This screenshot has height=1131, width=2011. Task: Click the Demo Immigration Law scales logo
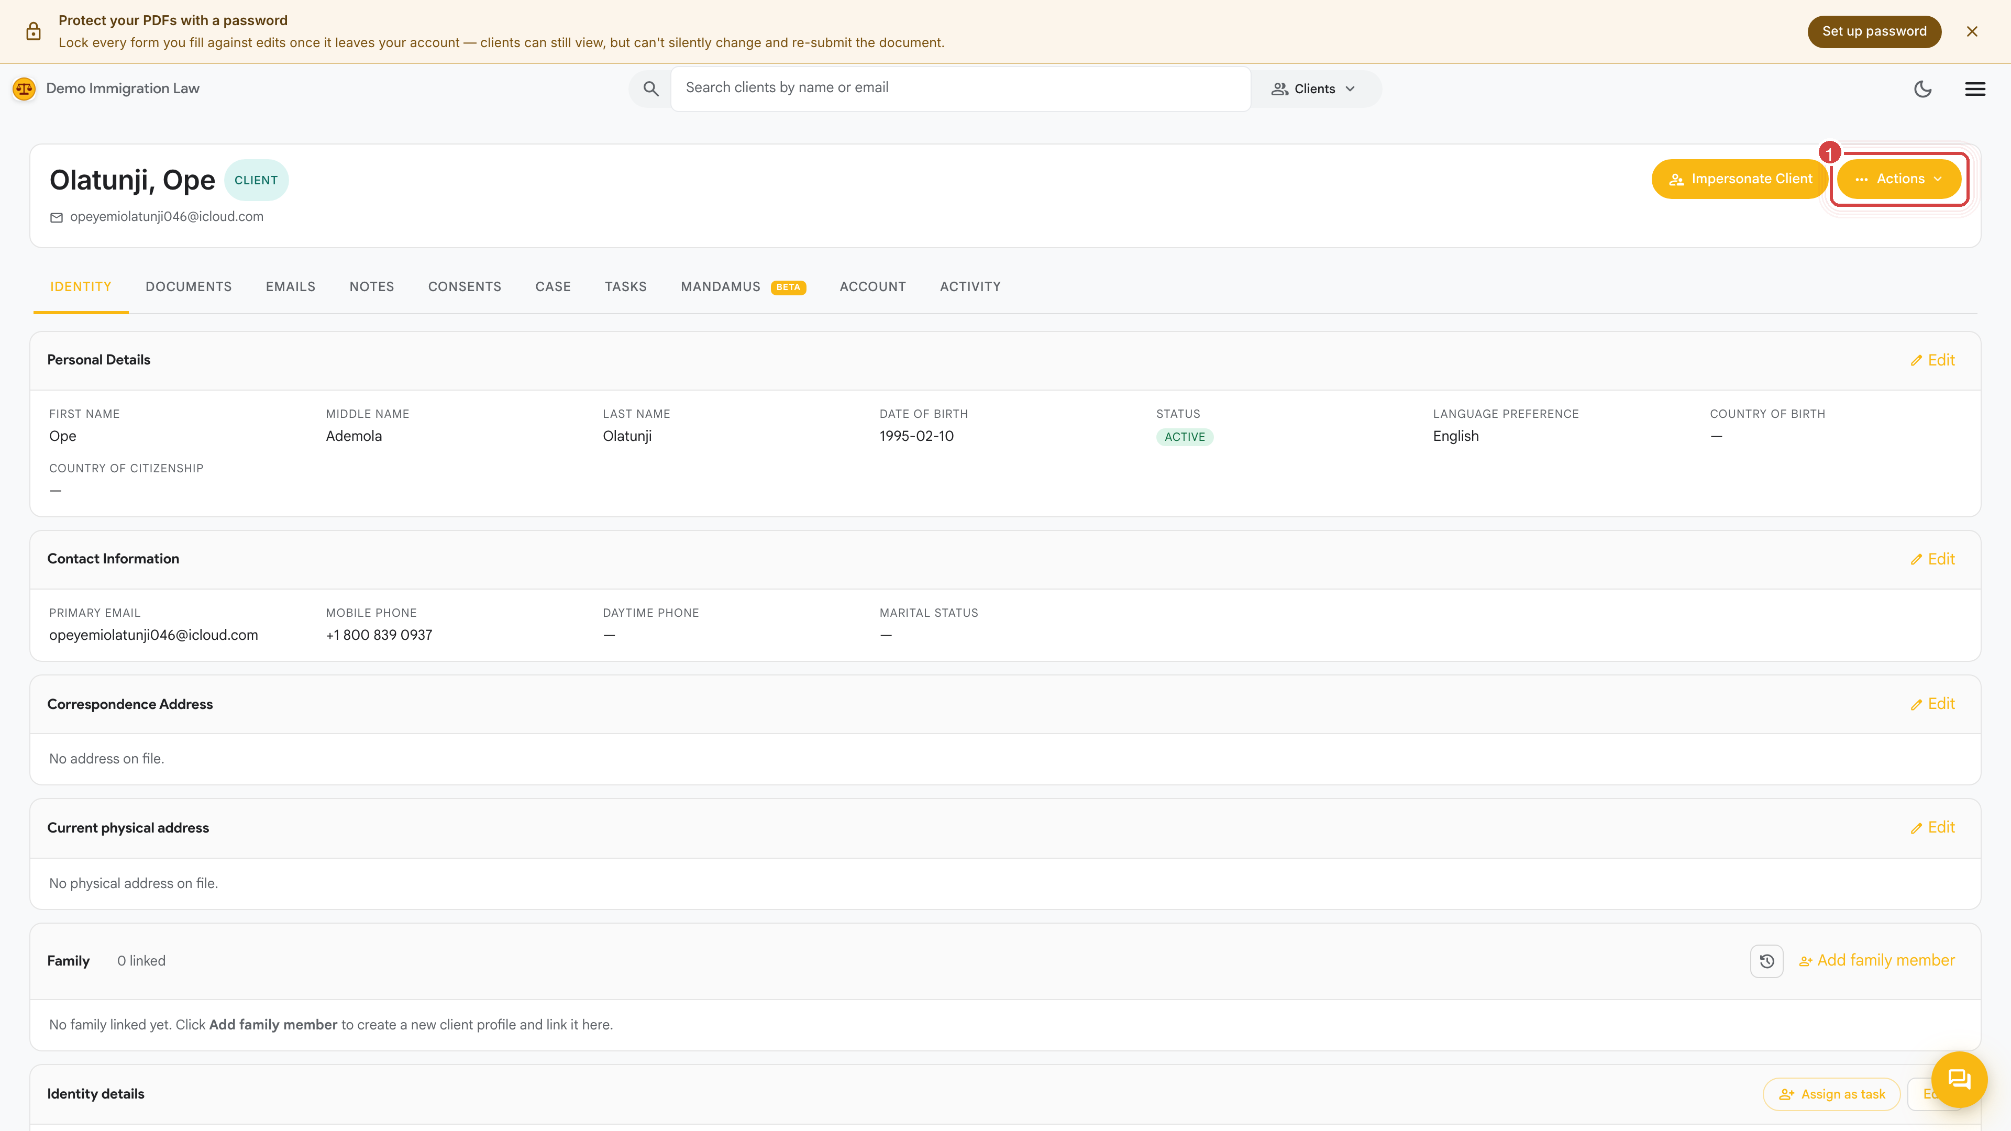coord(24,88)
